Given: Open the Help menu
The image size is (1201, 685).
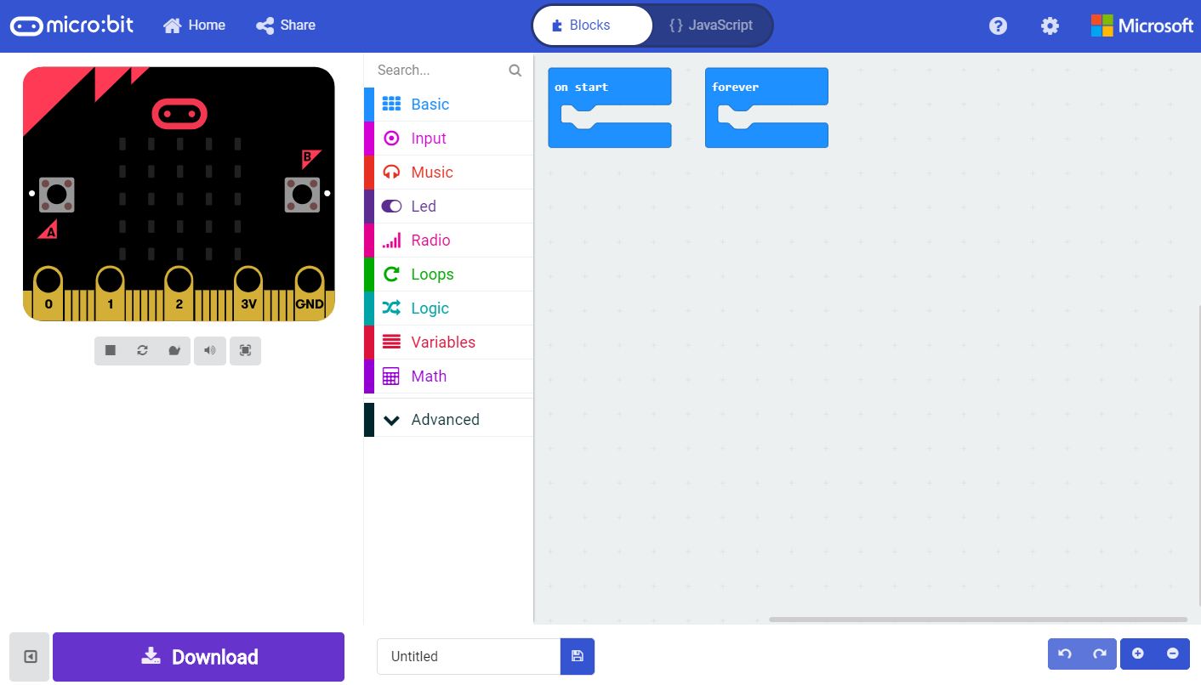Looking at the screenshot, I should coord(998,25).
